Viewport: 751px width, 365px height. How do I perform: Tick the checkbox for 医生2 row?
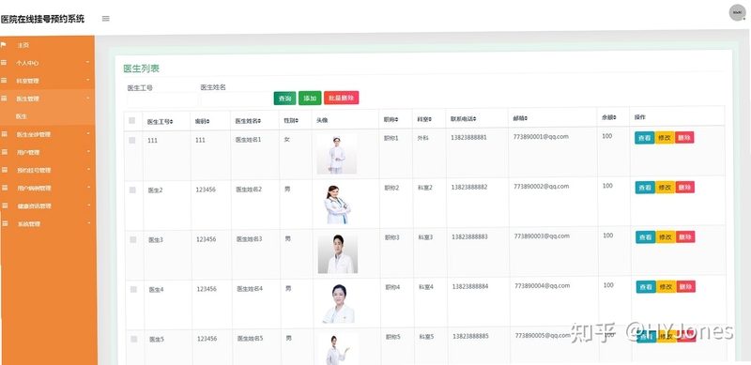(132, 190)
